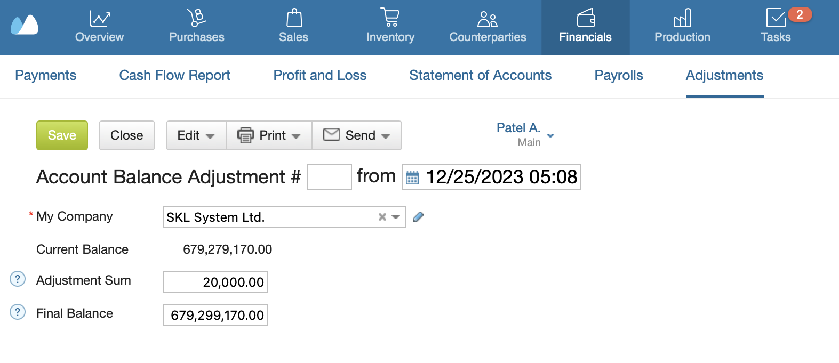Open the Adjustment Sum help tooltip icon
The height and width of the screenshot is (363, 839).
[x=17, y=279]
